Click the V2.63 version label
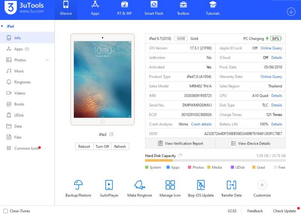This screenshot has width=301, height=215. pos(232,211)
